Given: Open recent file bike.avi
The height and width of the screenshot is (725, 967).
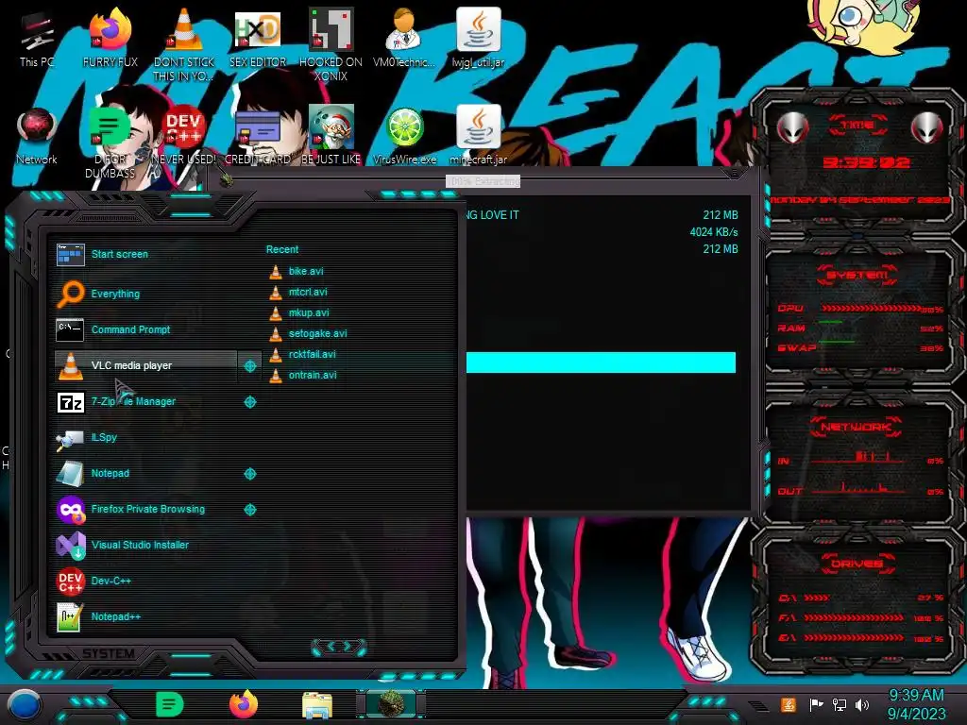Looking at the screenshot, I should pyautogui.click(x=297, y=271).
